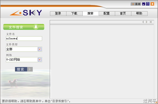Click the 网络 label
This screenshot has width=158, height=104.
(x=9, y=55)
